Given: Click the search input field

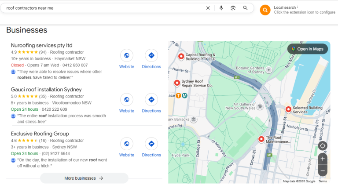Looking at the screenshot, I should point(101,8).
